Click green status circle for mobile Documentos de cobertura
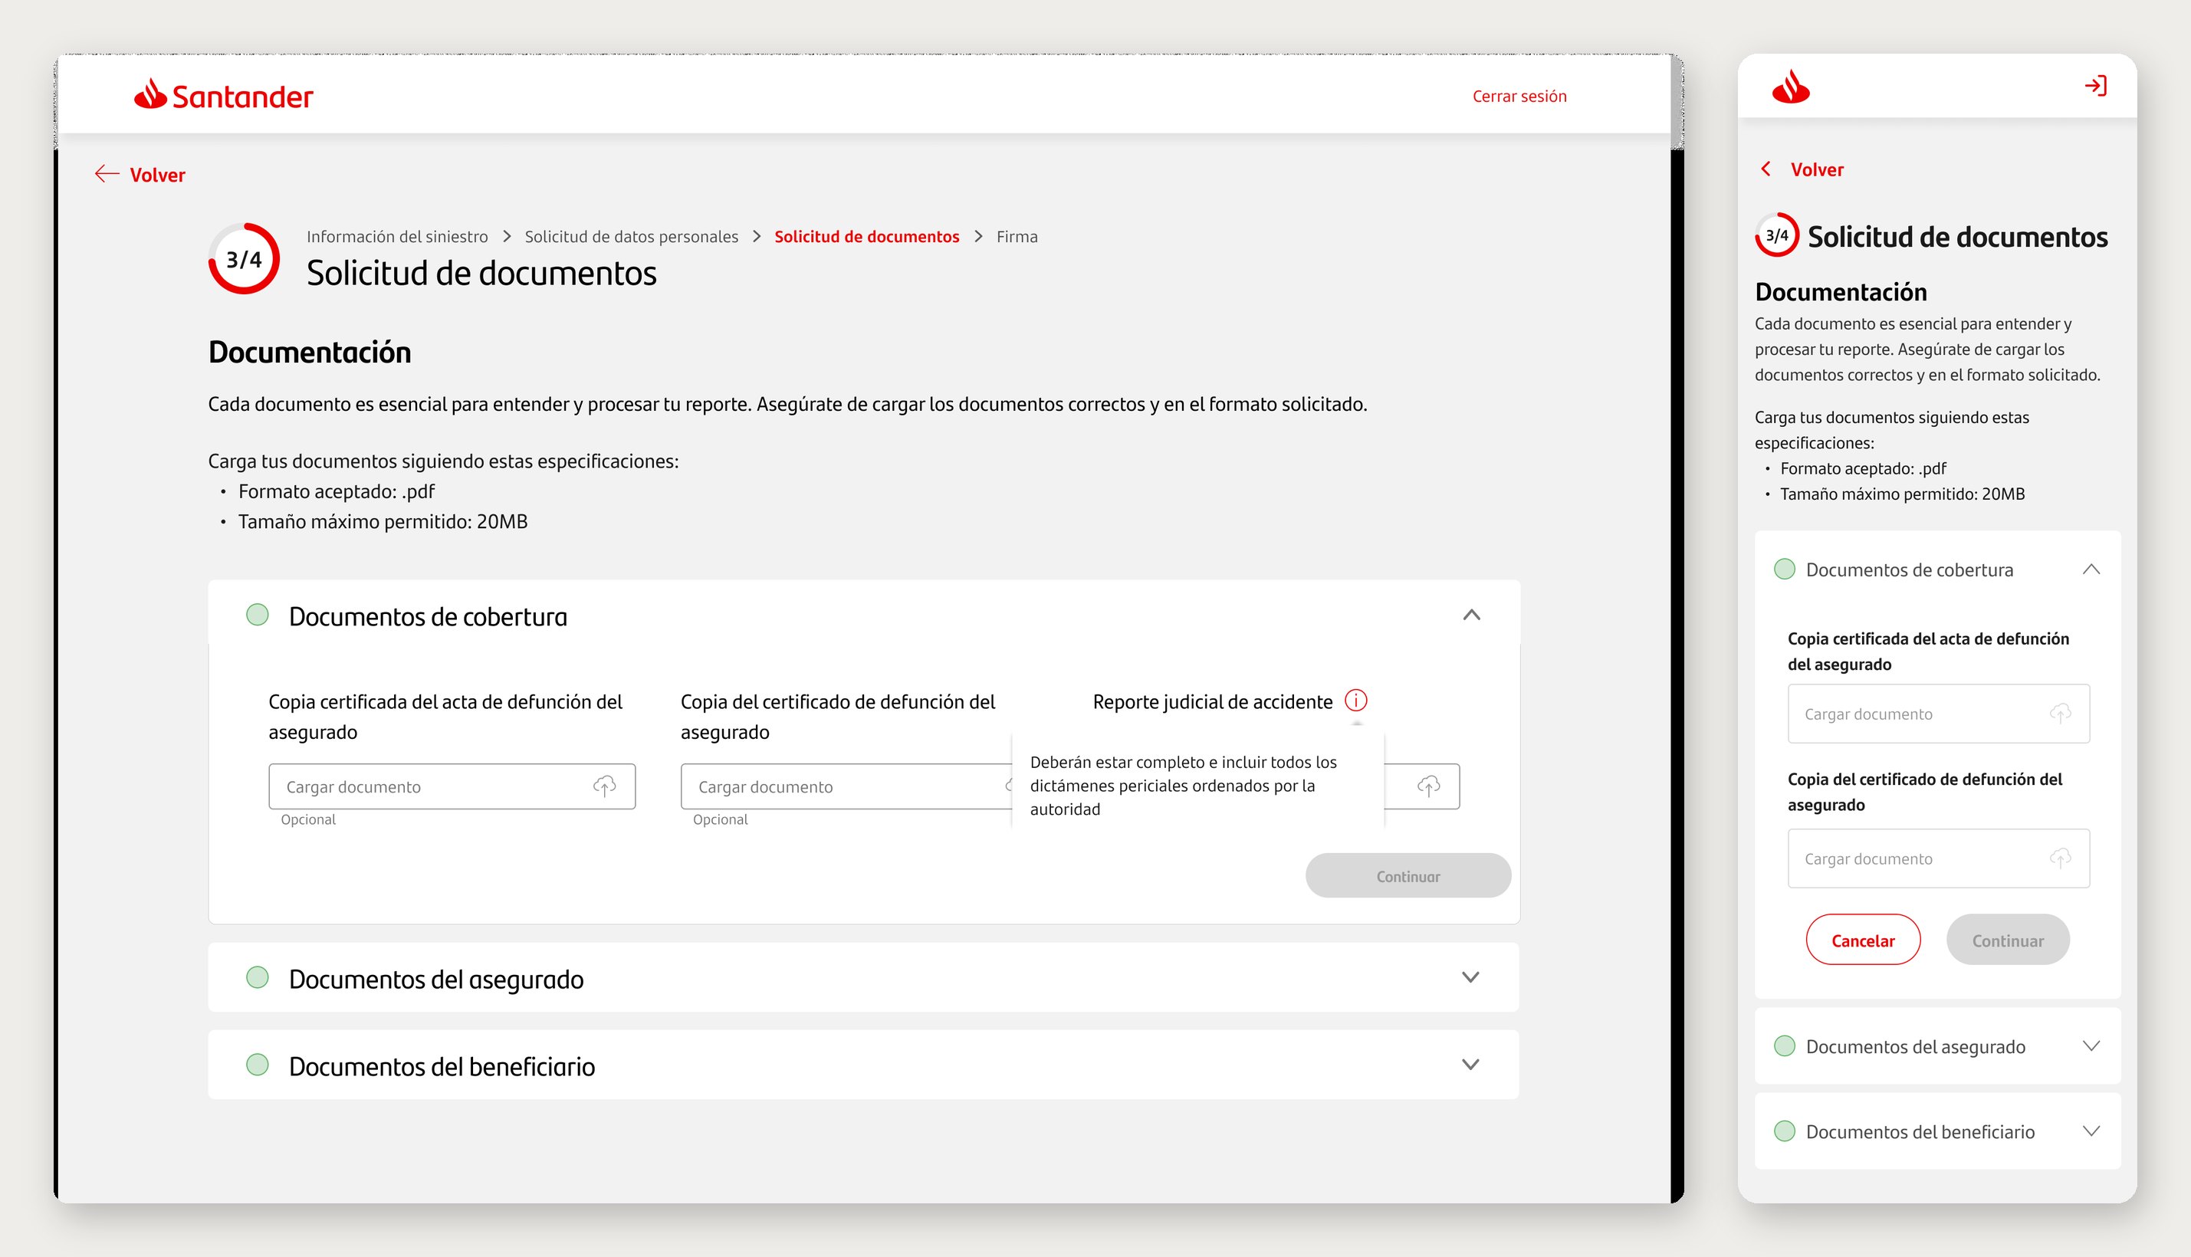 [1785, 569]
